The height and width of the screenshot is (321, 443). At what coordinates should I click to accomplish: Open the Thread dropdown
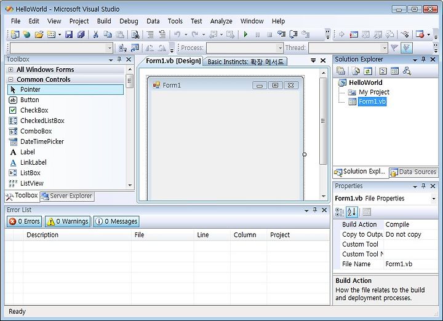[384, 48]
